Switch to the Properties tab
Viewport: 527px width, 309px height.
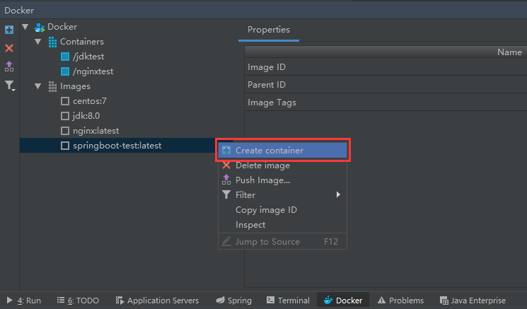[269, 30]
